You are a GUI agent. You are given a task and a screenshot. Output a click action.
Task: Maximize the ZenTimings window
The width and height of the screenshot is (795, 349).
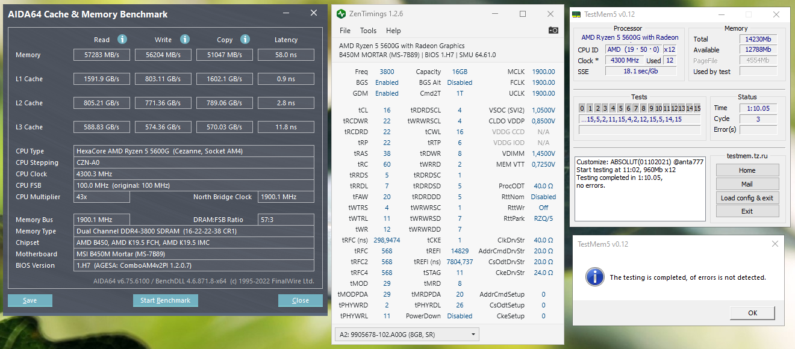[x=523, y=14]
